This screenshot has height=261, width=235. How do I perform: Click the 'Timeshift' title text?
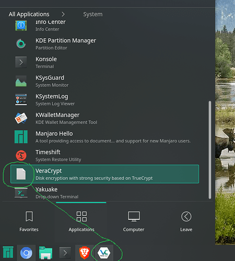coord(48,152)
